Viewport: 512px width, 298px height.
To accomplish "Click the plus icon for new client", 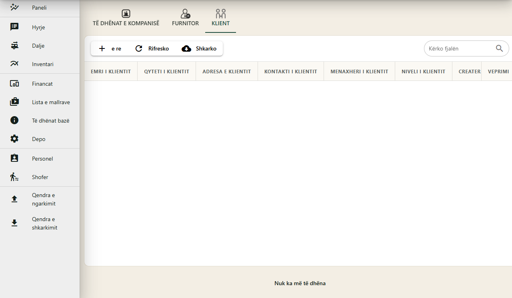I will click(x=102, y=48).
